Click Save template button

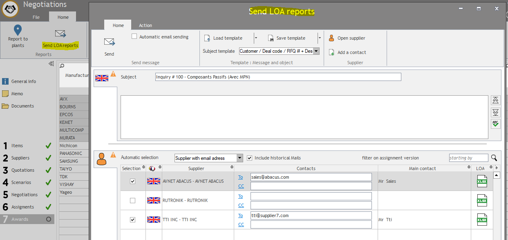pos(287,38)
